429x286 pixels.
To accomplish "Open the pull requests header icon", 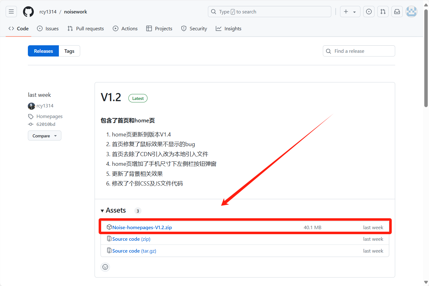I will [383, 12].
